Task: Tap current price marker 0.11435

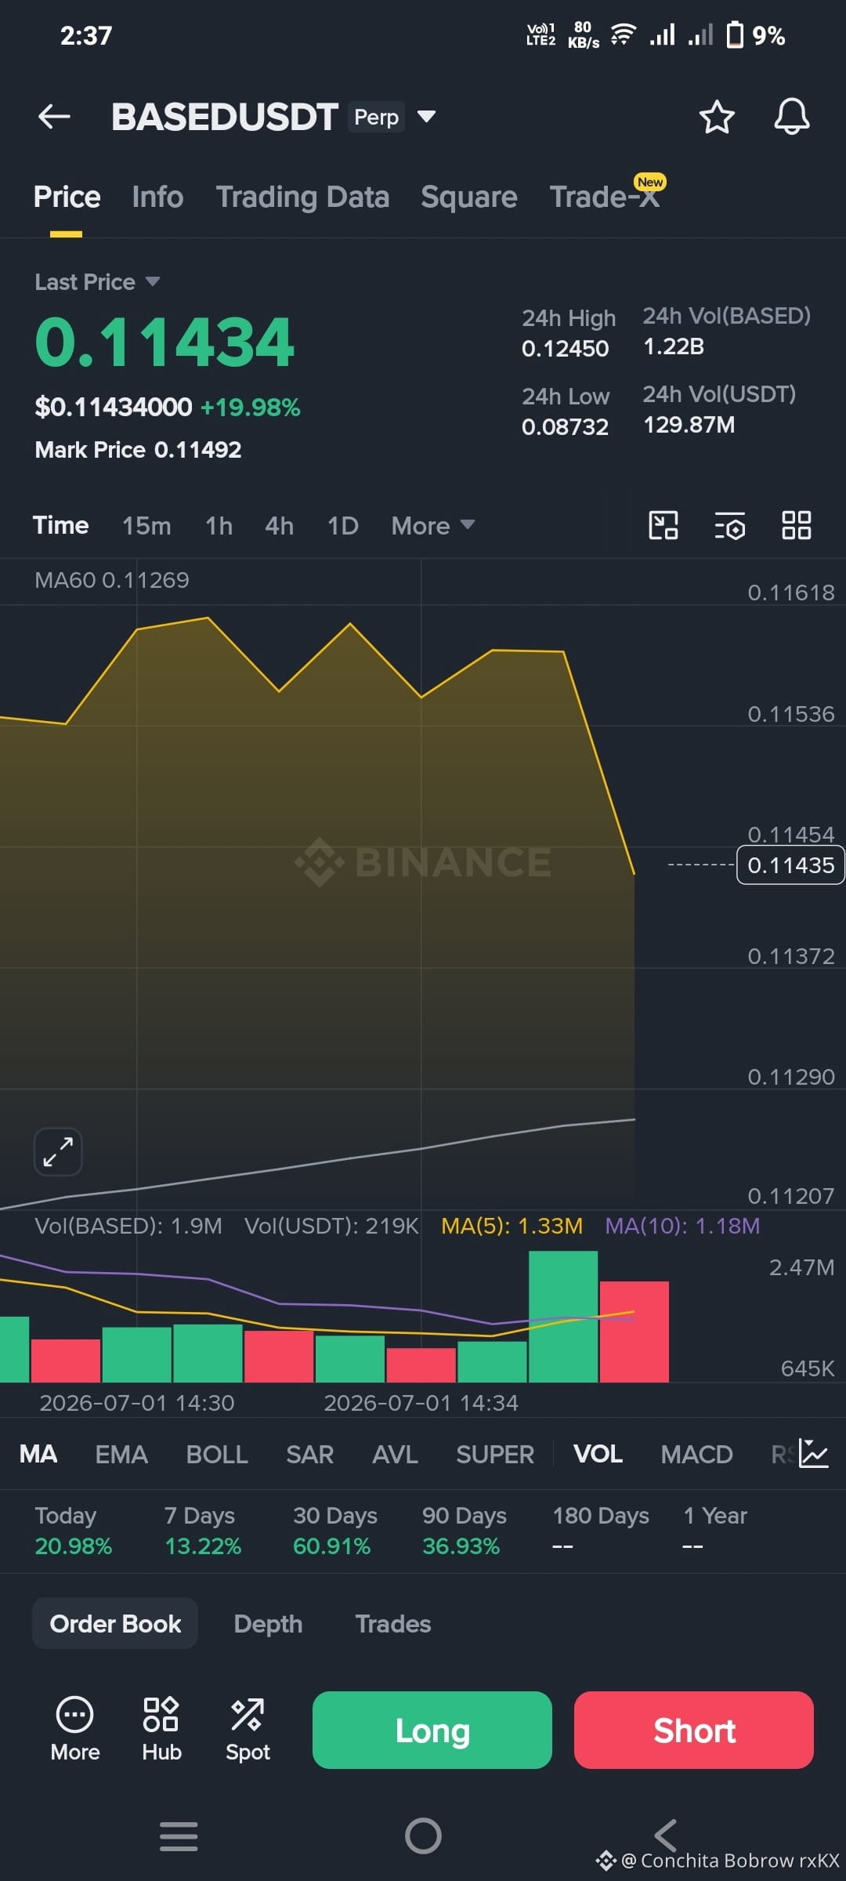Action: (x=790, y=865)
